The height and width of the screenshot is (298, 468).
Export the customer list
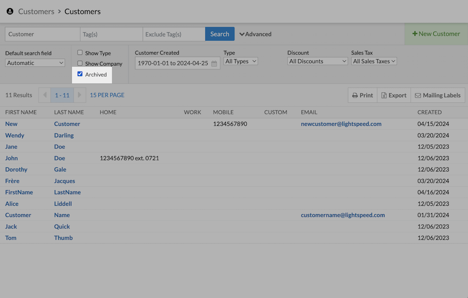[394, 95]
